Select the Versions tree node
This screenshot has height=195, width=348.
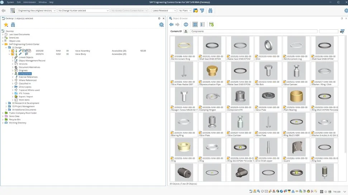coord(23,64)
